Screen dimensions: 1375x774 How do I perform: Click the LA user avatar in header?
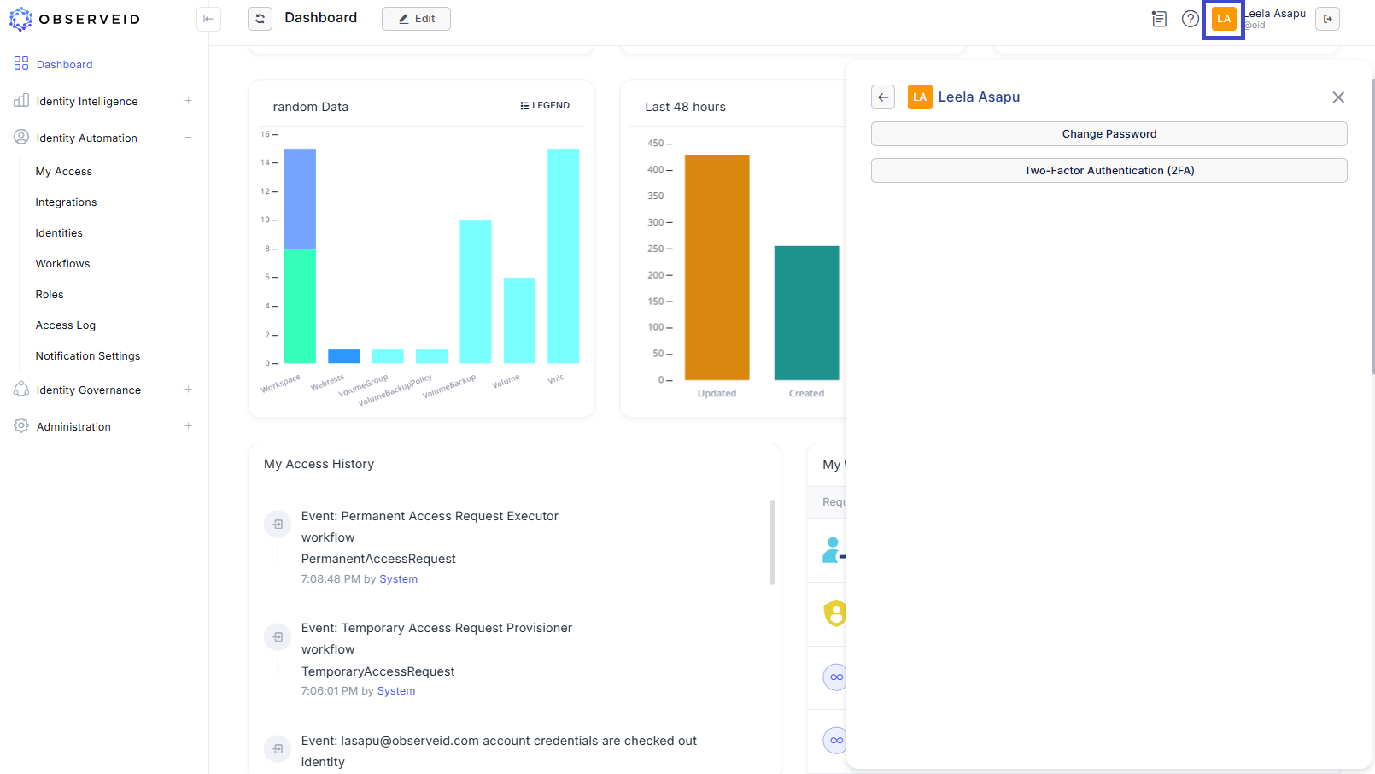pos(1223,19)
